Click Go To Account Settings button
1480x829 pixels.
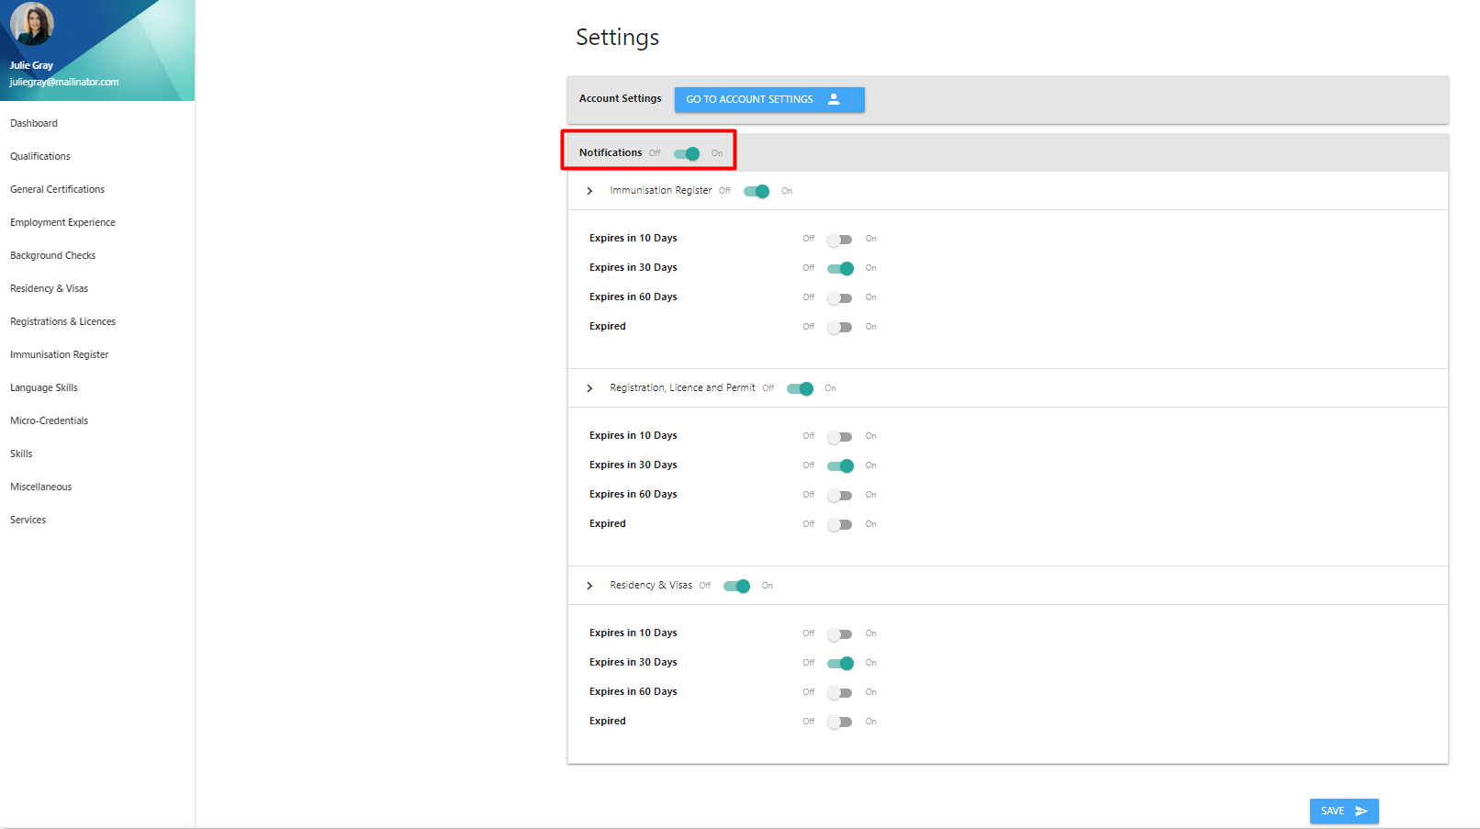[x=769, y=99]
